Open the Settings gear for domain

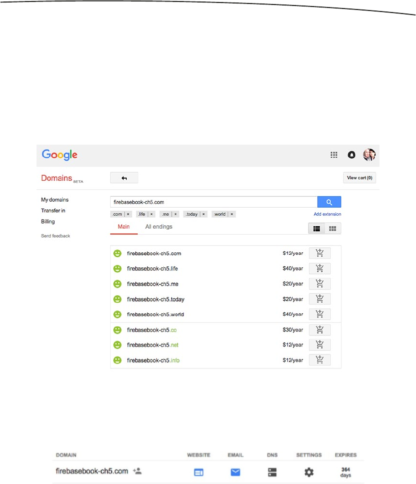click(x=309, y=471)
